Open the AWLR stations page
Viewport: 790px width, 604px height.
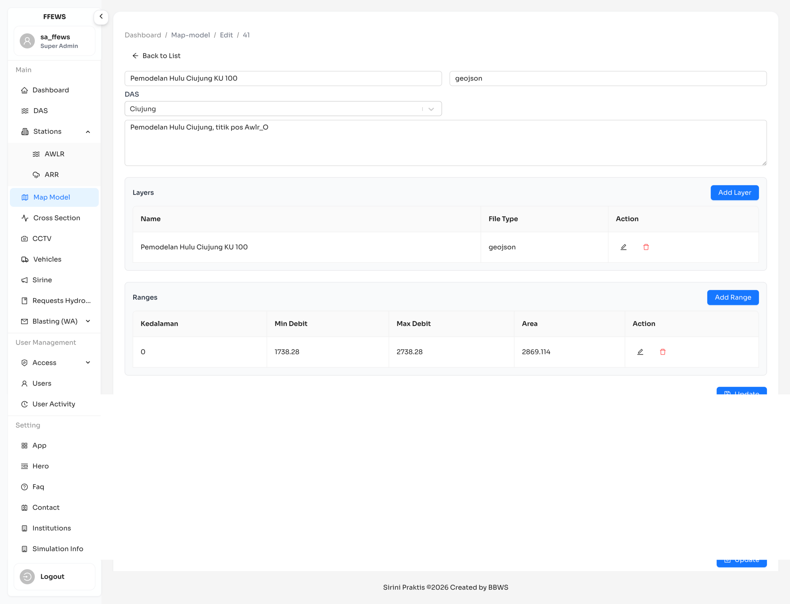click(54, 154)
